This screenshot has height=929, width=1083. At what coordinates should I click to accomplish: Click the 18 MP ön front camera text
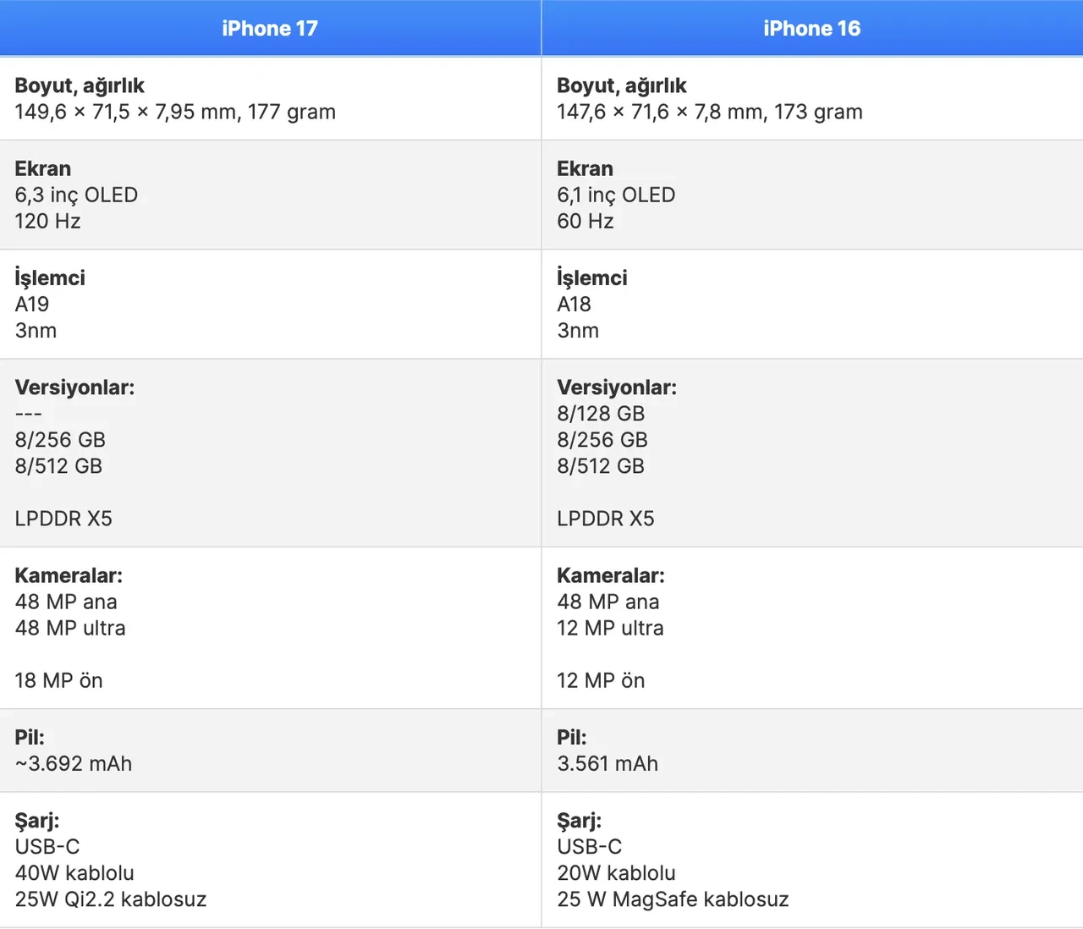pyautogui.click(x=58, y=680)
